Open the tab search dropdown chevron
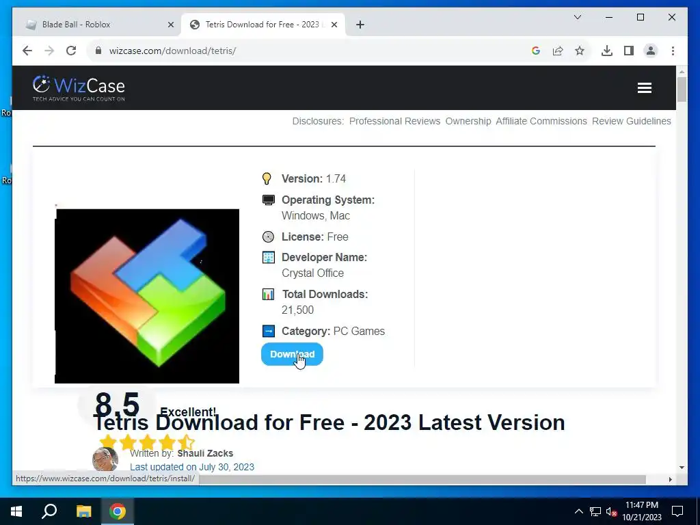 point(577,17)
